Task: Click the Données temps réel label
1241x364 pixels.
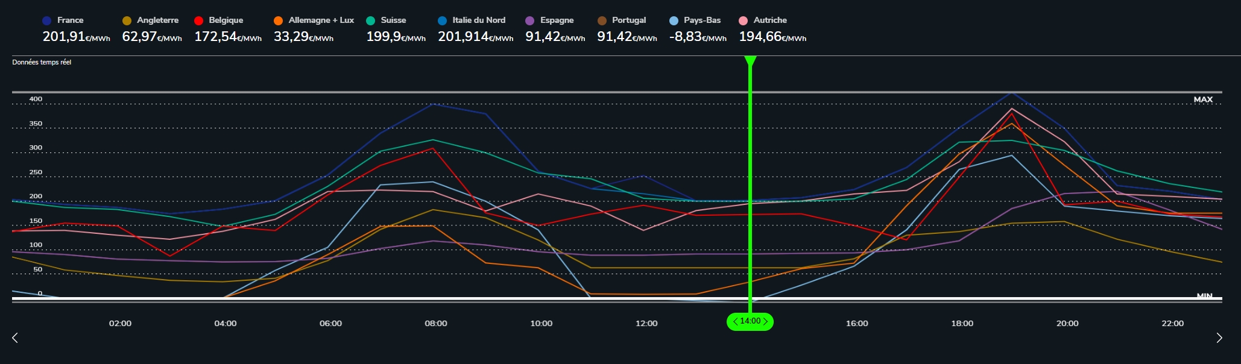Action: (42, 63)
